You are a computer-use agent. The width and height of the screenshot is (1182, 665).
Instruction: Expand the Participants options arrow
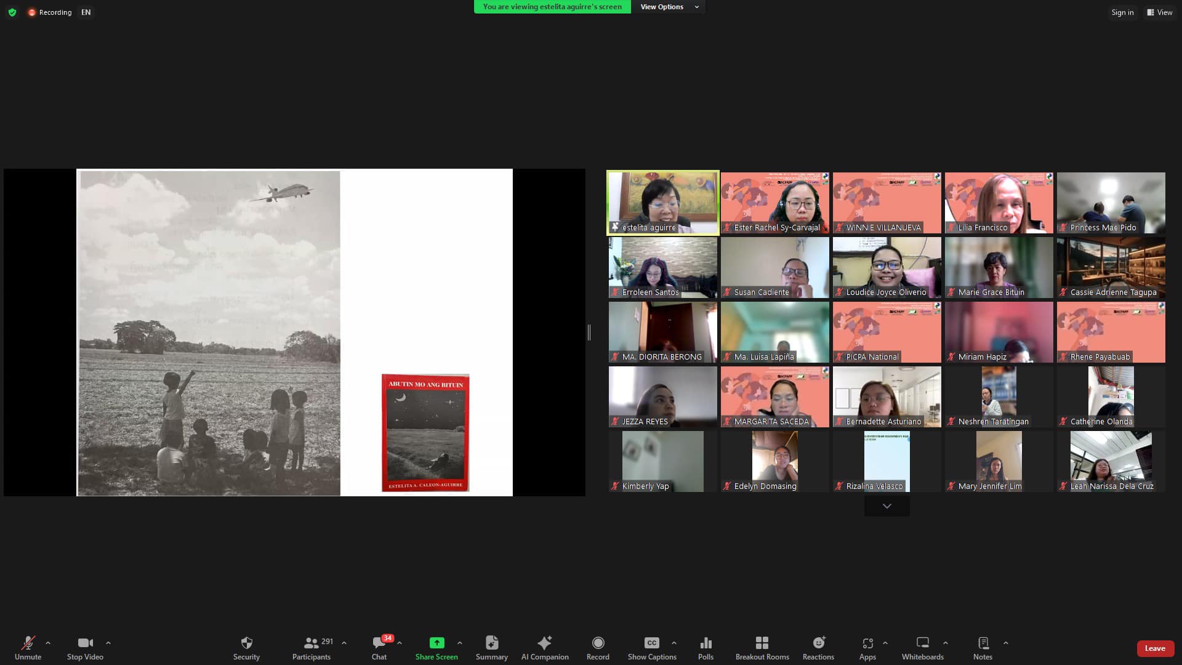[344, 643]
